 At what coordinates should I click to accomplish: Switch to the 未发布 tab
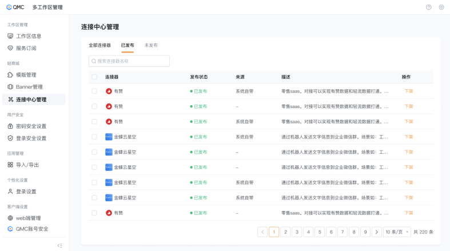[x=151, y=45]
